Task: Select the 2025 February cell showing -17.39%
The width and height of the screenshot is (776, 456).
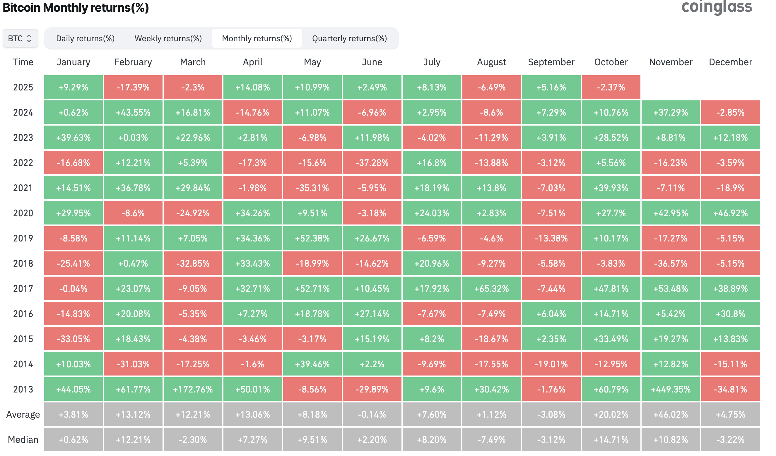Action: [x=133, y=87]
